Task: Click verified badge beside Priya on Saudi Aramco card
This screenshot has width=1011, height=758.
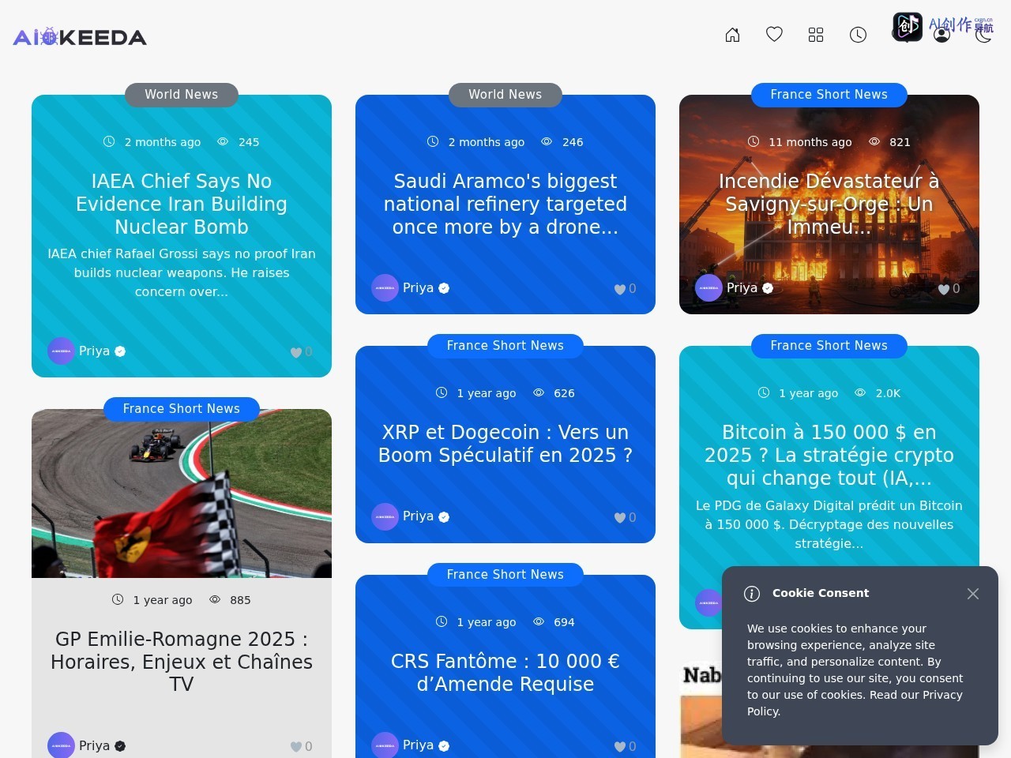Action: click(444, 288)
